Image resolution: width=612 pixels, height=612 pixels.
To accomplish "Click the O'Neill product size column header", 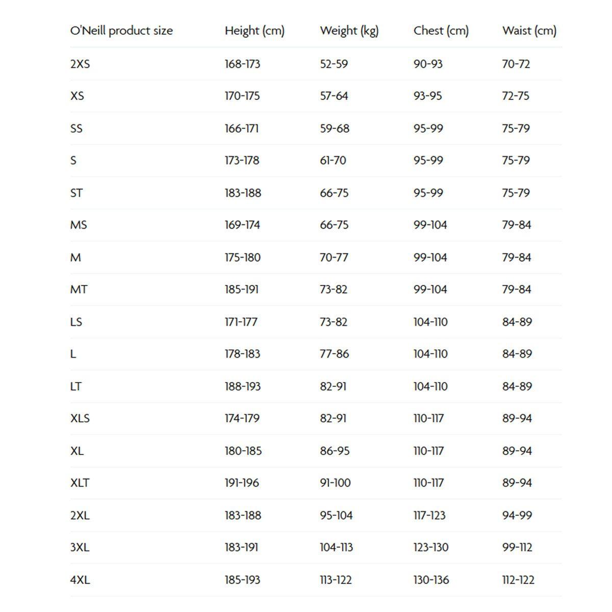I will pos(121,31).
